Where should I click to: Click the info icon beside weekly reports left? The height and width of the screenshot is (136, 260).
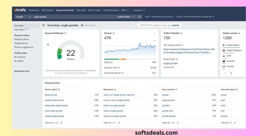click(173, 17)
